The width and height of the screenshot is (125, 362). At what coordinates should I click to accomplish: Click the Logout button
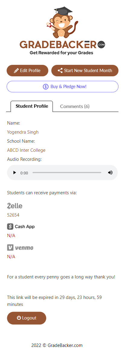tap(27, 318)
